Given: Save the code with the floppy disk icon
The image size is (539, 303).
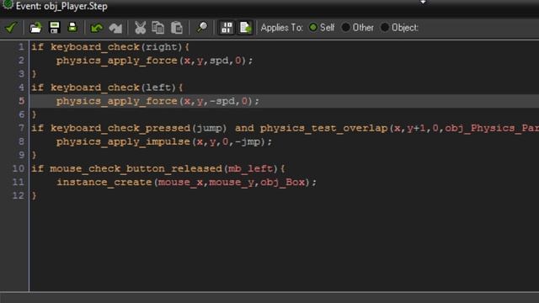Looking at the screenshot, I should point(55,28).
